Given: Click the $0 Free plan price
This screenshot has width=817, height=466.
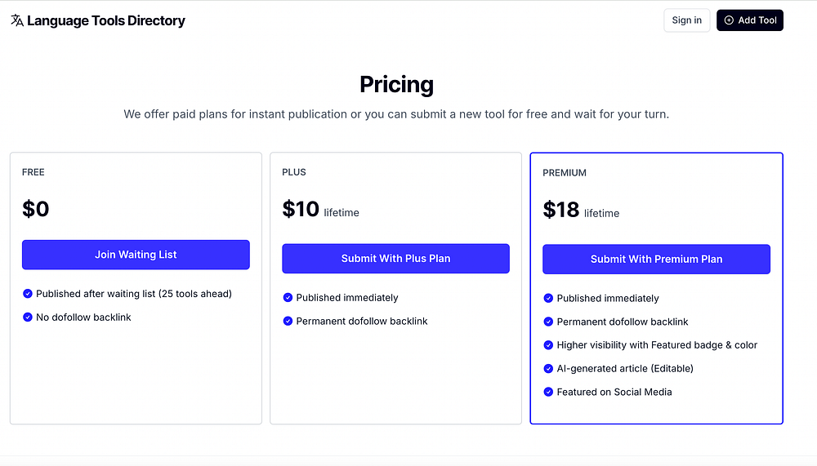Looking at the screenshot, I should 36,209.
